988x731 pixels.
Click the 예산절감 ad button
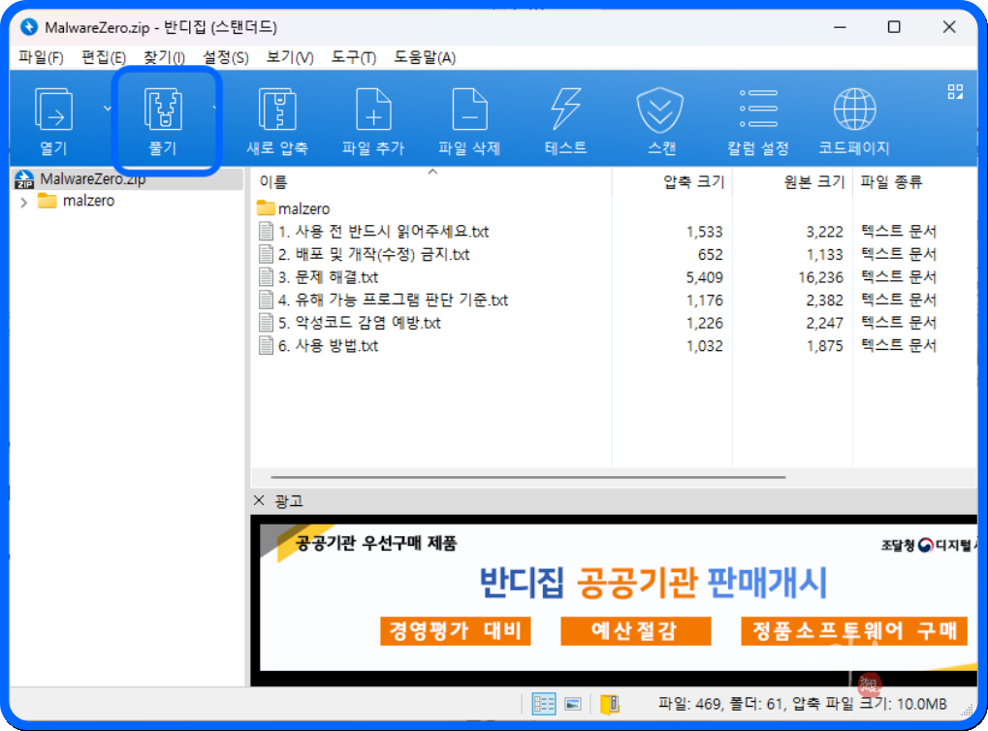(x=635, y=631)
